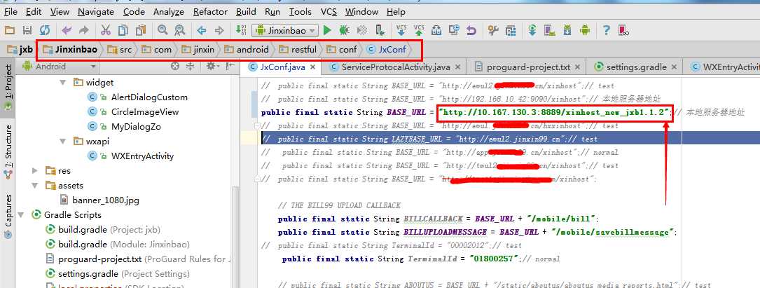Screen dimensions: 760x288
Task: Open the Jinxinbao run configuration dropdown
Action: point(285,31)
